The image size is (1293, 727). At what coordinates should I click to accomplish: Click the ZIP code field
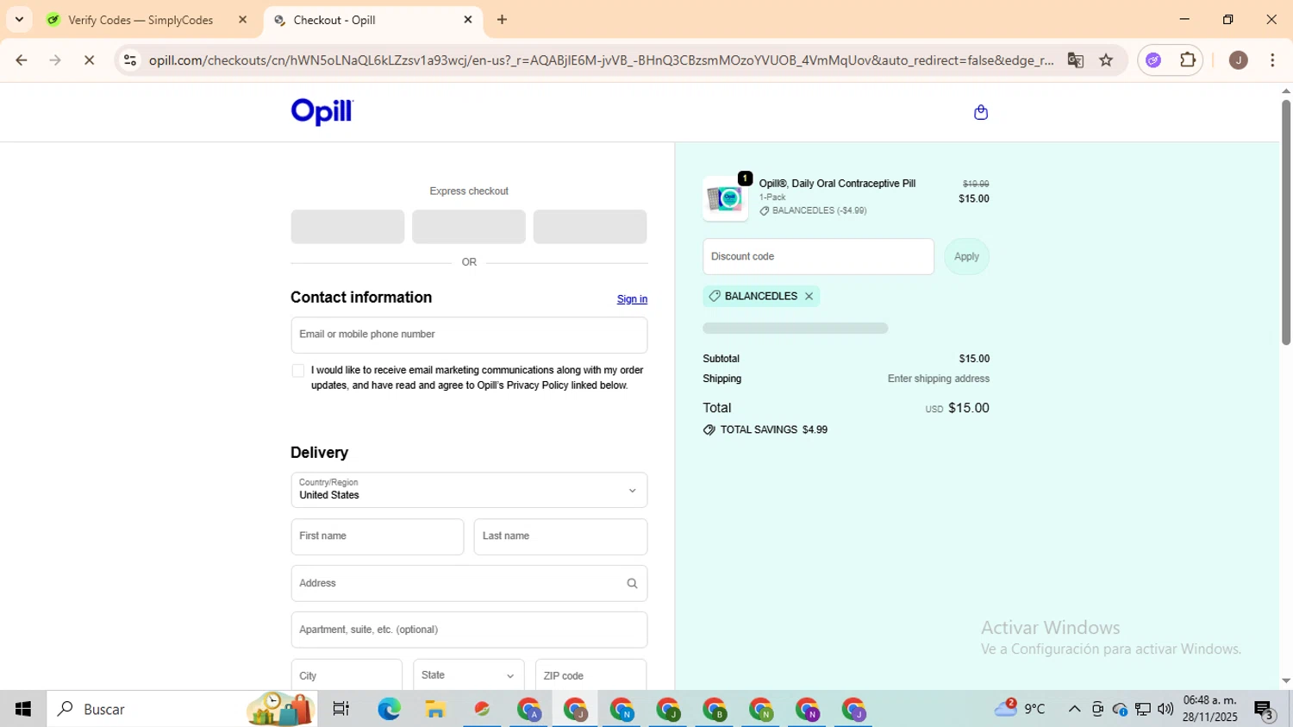[591, 676]
